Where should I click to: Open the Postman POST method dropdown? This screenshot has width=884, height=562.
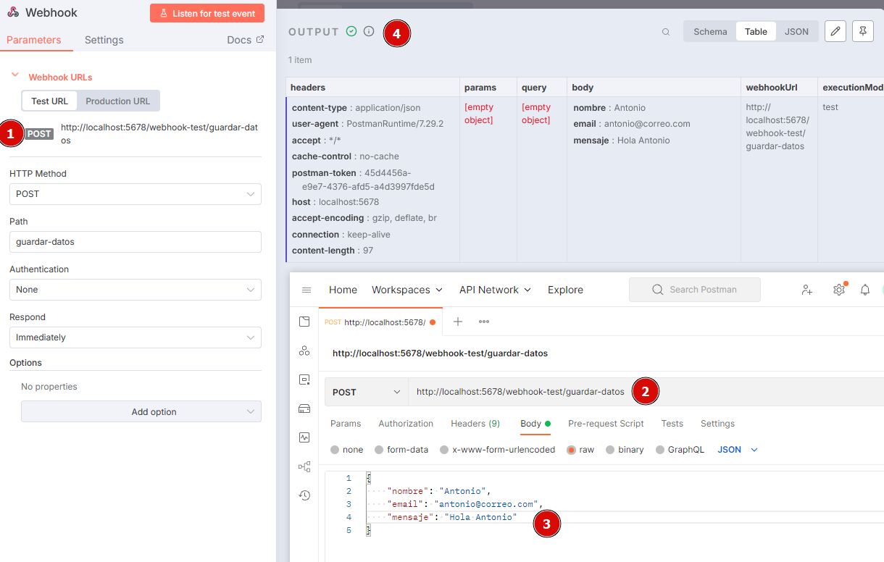[367, 392]
